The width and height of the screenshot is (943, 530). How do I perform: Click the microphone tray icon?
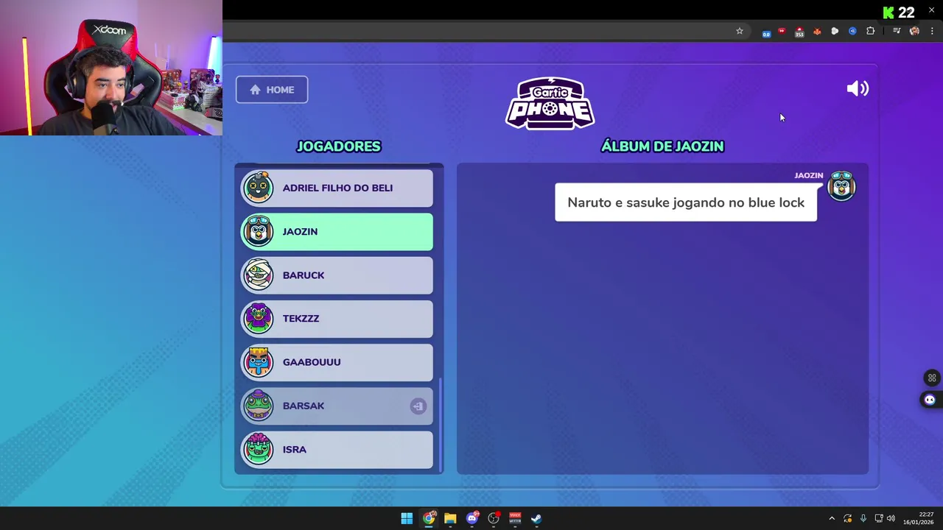point(863,518)
